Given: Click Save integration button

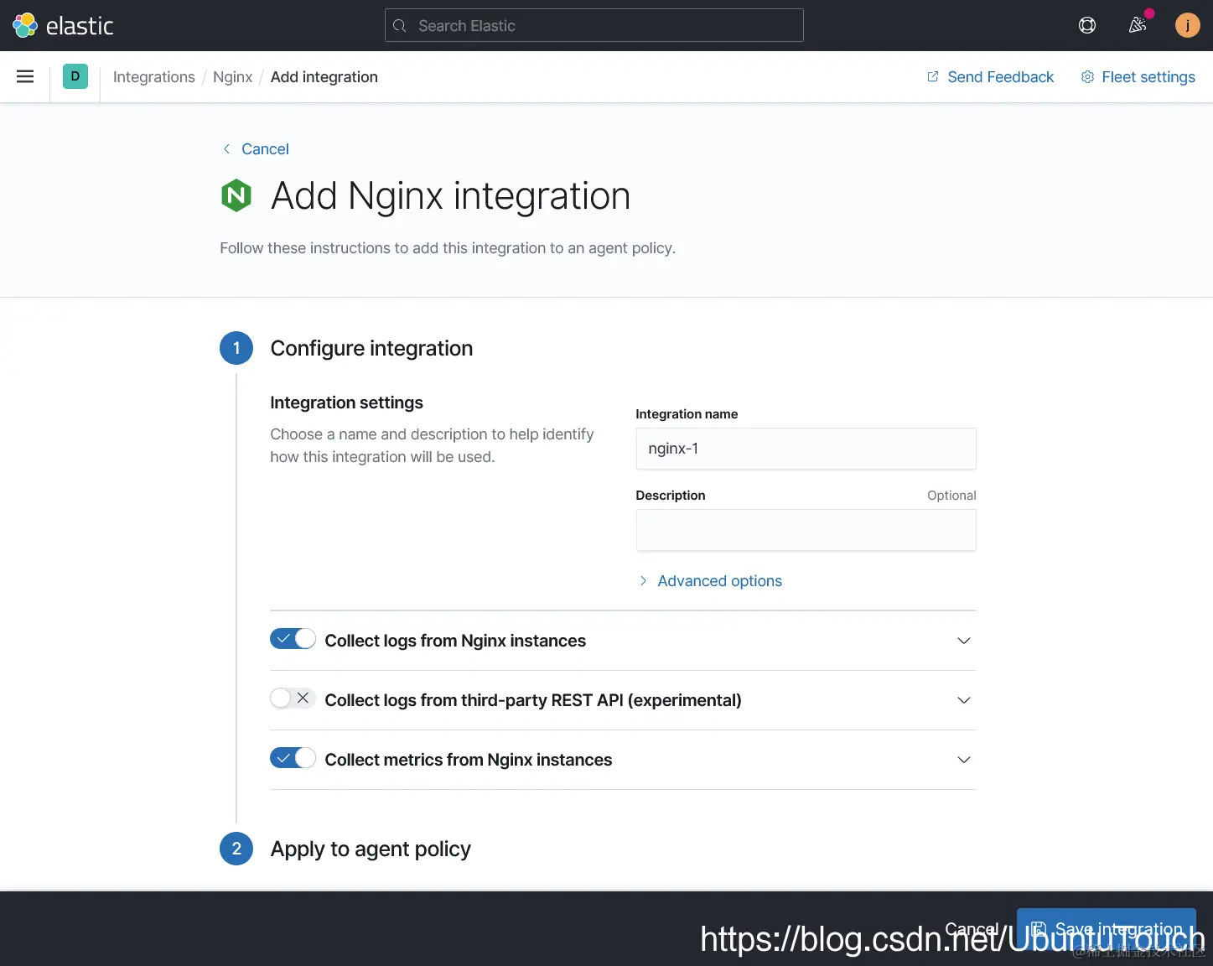Looking at the screenshot, I should [x=1106, y=928].
